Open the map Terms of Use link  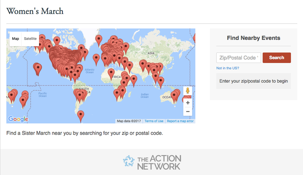[154, 121]
